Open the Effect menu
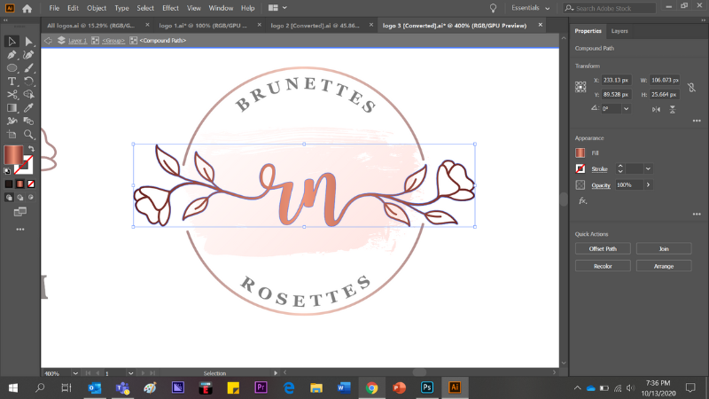 pos(170,8)
